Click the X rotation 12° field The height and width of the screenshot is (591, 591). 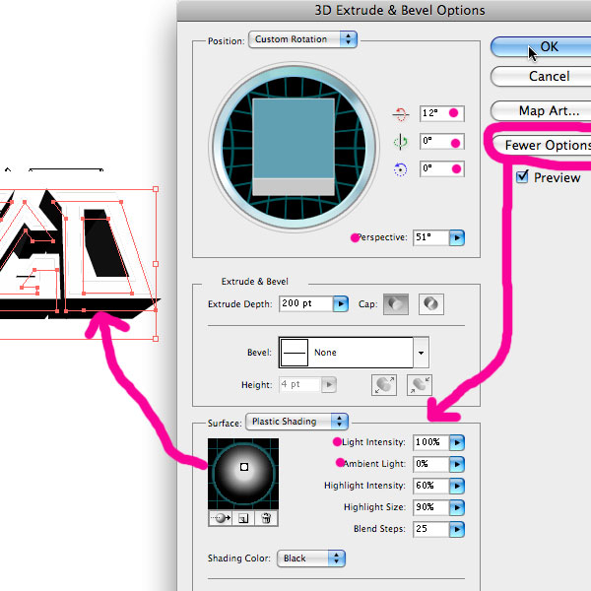(442, 113)
